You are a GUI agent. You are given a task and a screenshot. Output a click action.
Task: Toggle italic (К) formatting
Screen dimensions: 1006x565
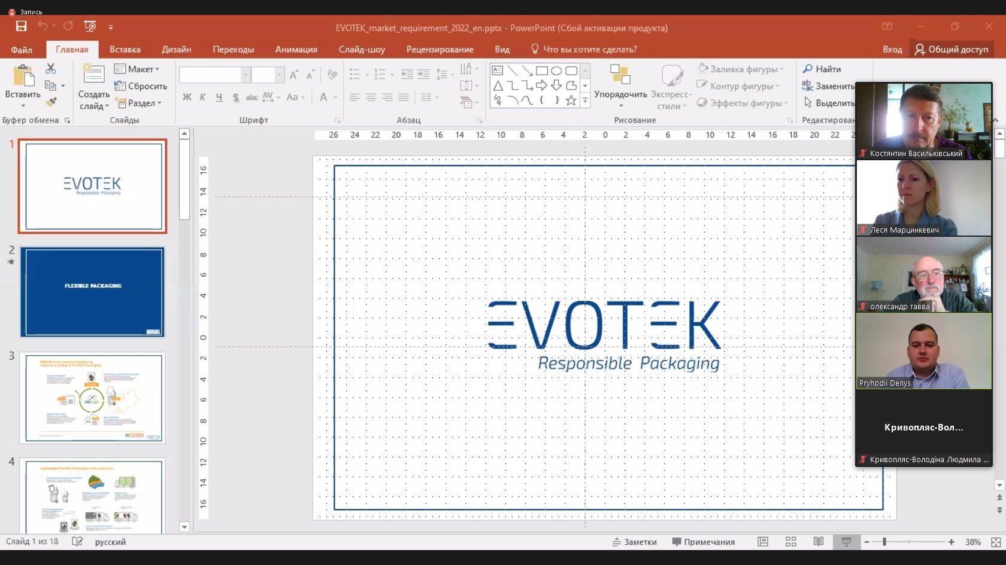[202, 97]
